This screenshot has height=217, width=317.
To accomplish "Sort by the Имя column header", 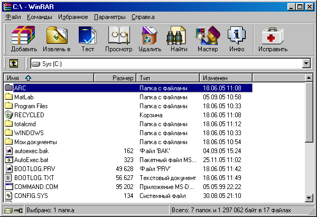I will 49,78.
